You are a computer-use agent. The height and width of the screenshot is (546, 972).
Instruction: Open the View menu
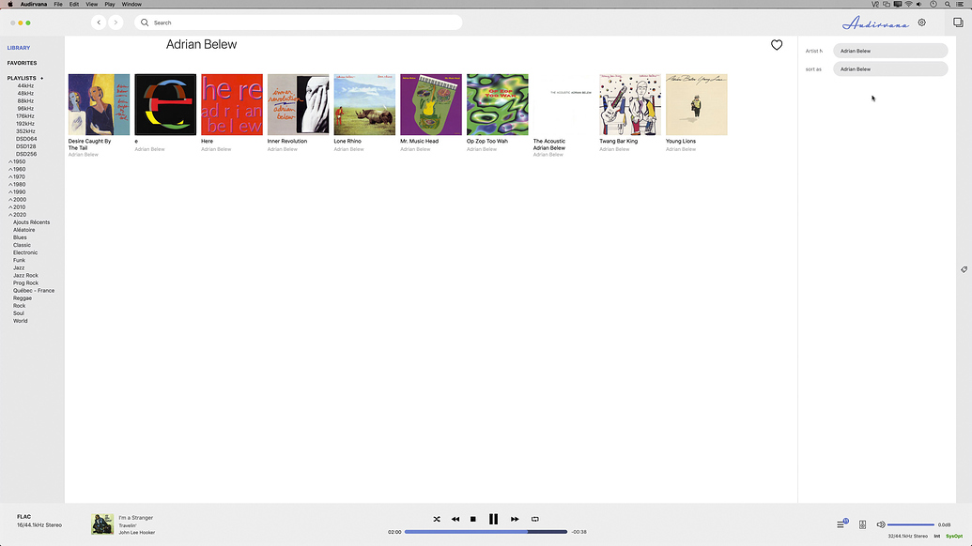[x=92, y=5]
